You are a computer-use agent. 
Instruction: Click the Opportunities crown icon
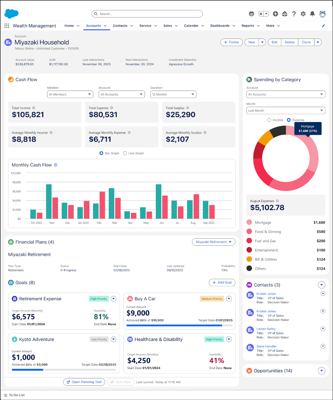tap(249, 370)
